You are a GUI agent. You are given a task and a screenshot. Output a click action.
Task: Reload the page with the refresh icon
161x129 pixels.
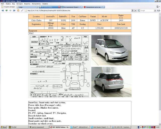[18, 10]
